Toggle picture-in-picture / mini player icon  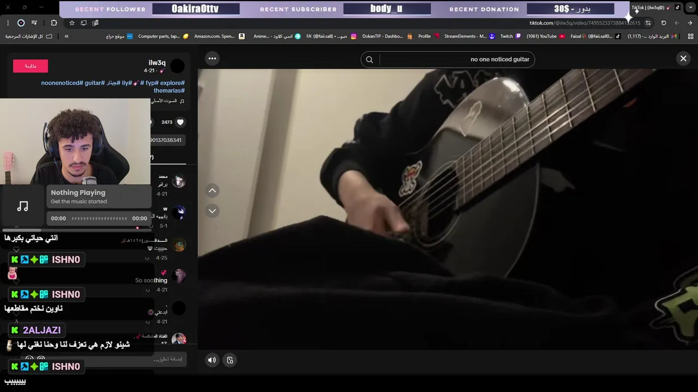point(230,360)
